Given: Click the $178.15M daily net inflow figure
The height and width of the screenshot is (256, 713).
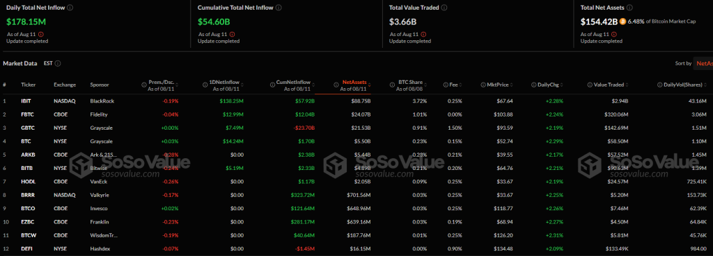Looking at the screenshot, I should coord(26,22).
